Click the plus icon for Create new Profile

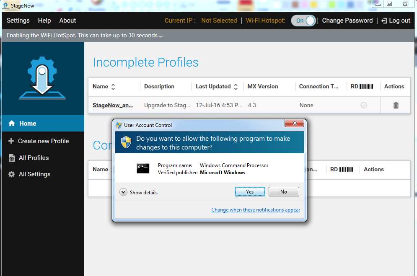pos(11,141)
